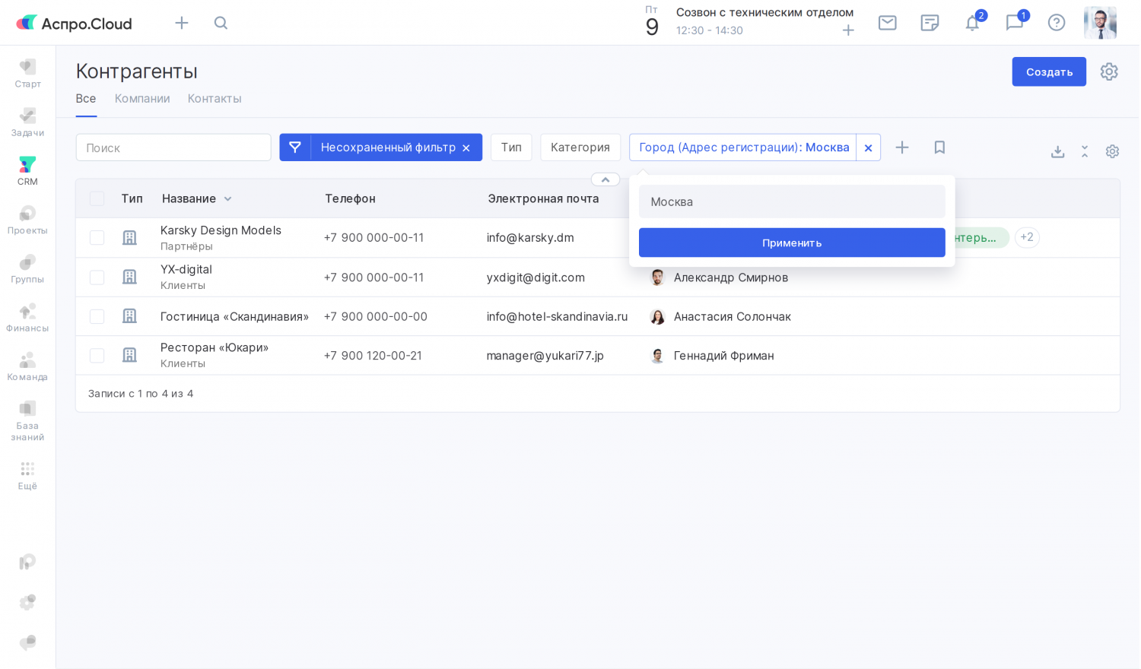The image size is (1141, 669).
Task: Open the Категория filter dropdown
Action: pyautogui.click(x=580, y=147)
